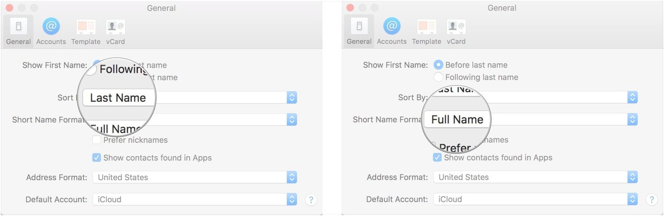Toggle "Show contacts found in Apps" in left window

coord(97,158)
